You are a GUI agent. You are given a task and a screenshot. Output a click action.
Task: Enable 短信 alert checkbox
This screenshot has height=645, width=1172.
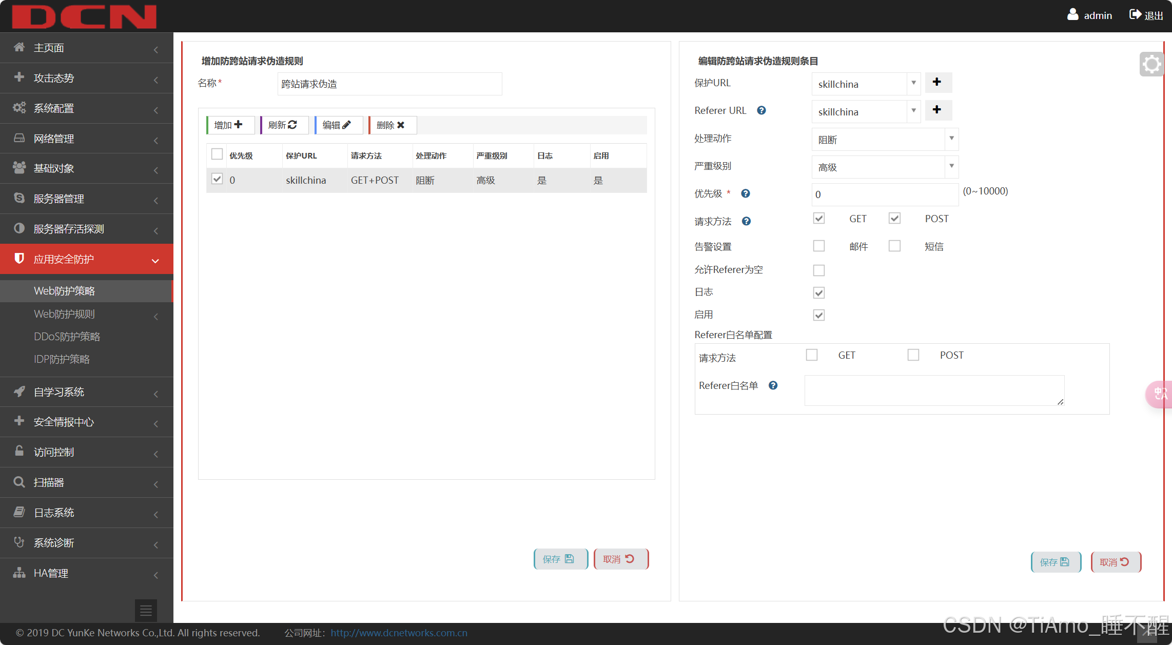click(x=894, y=246)
